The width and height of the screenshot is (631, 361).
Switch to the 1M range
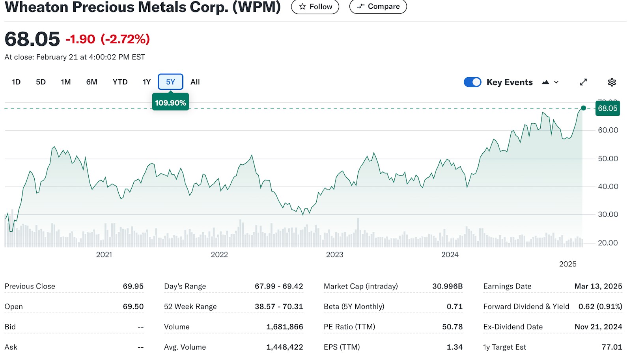pos(66,82)
